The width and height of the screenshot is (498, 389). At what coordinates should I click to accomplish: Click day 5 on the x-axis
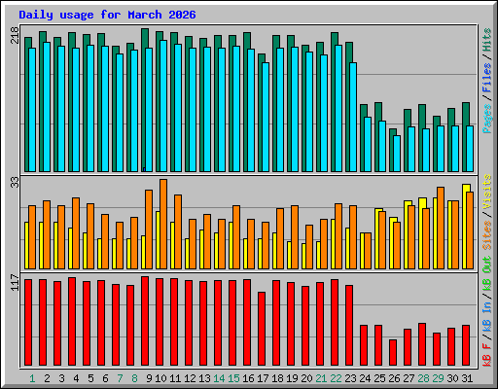[90, 378]
